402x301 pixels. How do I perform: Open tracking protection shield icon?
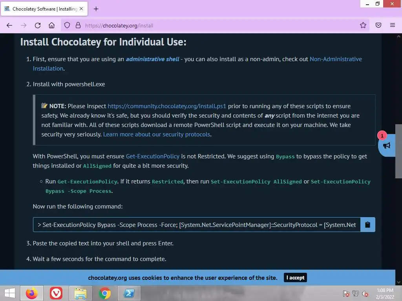point(67,25)
